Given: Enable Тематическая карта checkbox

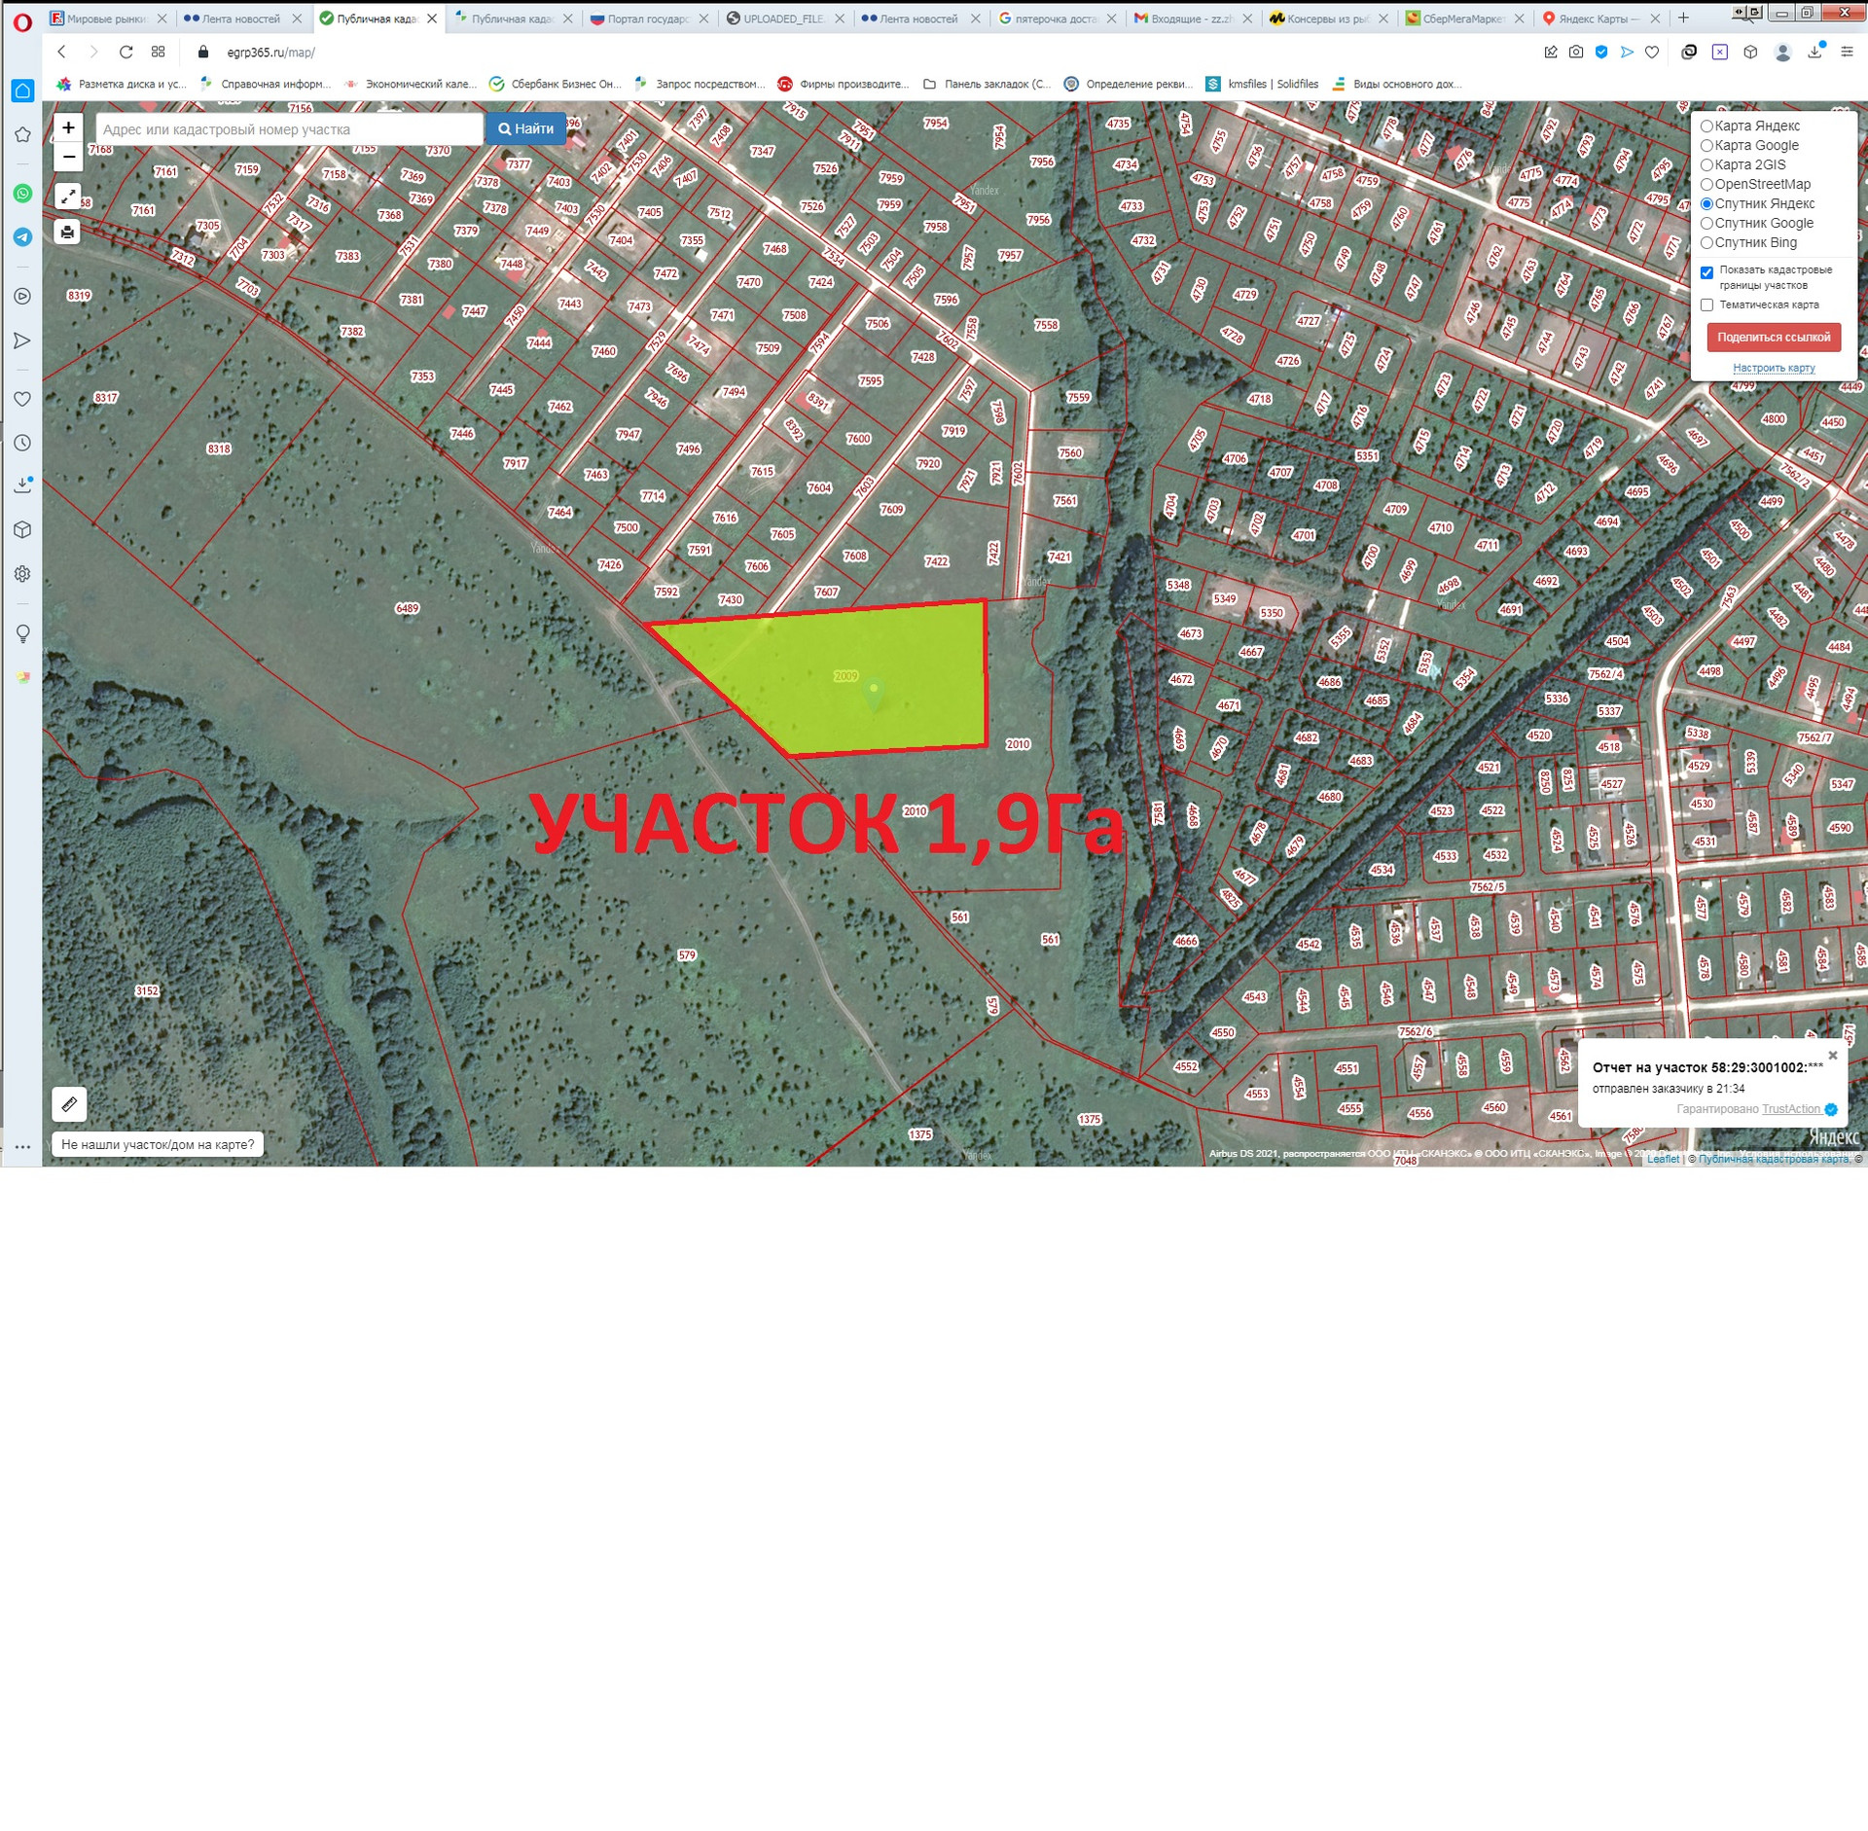Looking at the screenshot, I should [1706, 305].
